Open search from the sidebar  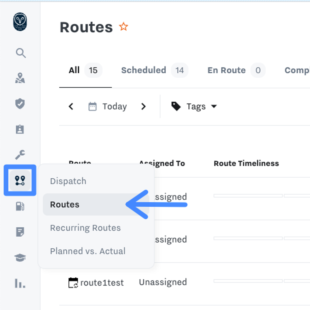[x=20, y=53]
